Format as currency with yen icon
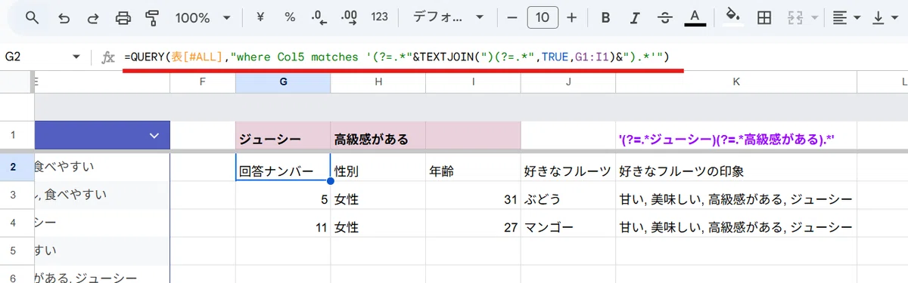Viewport: 908px width, 283px height. (260, 17)
